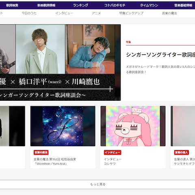Open 「Wormhole / Yumi Arai」 title link
195x195 pixels.
50,164
